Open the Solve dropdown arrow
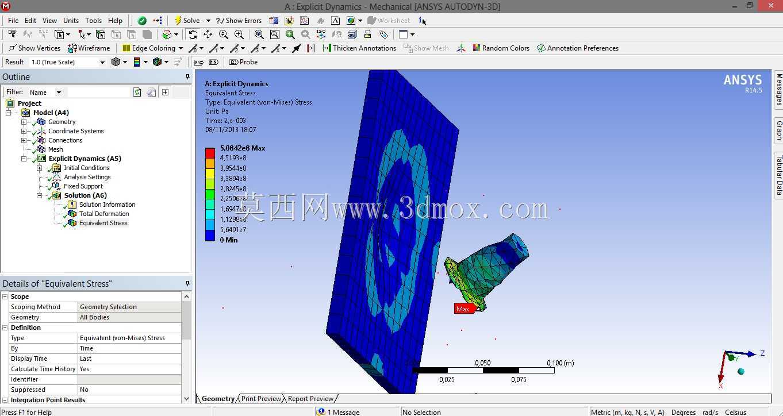783x416 pixels. tap(208, 20)
